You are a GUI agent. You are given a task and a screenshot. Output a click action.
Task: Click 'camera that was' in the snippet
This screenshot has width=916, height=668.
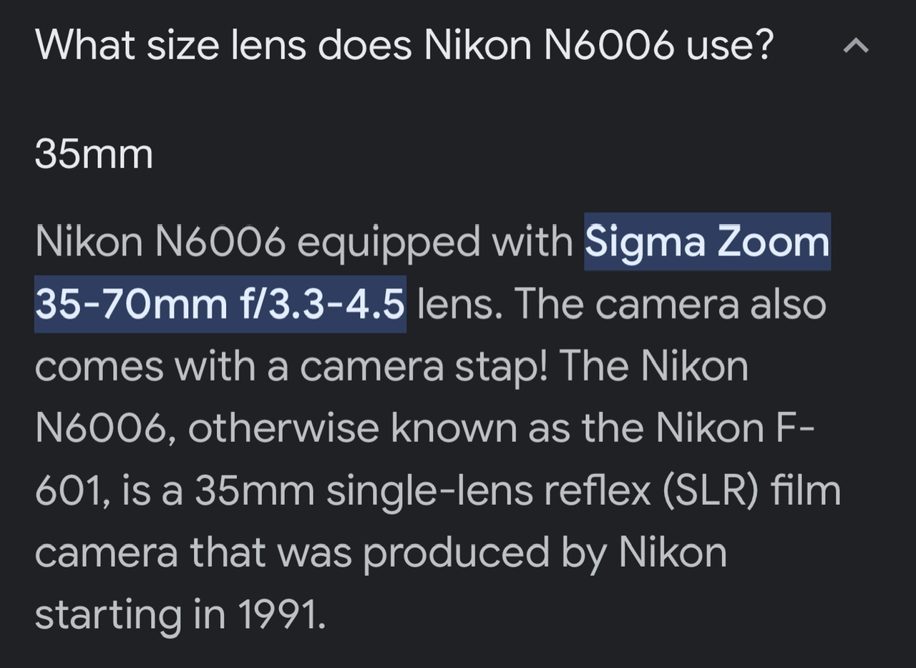193,553
